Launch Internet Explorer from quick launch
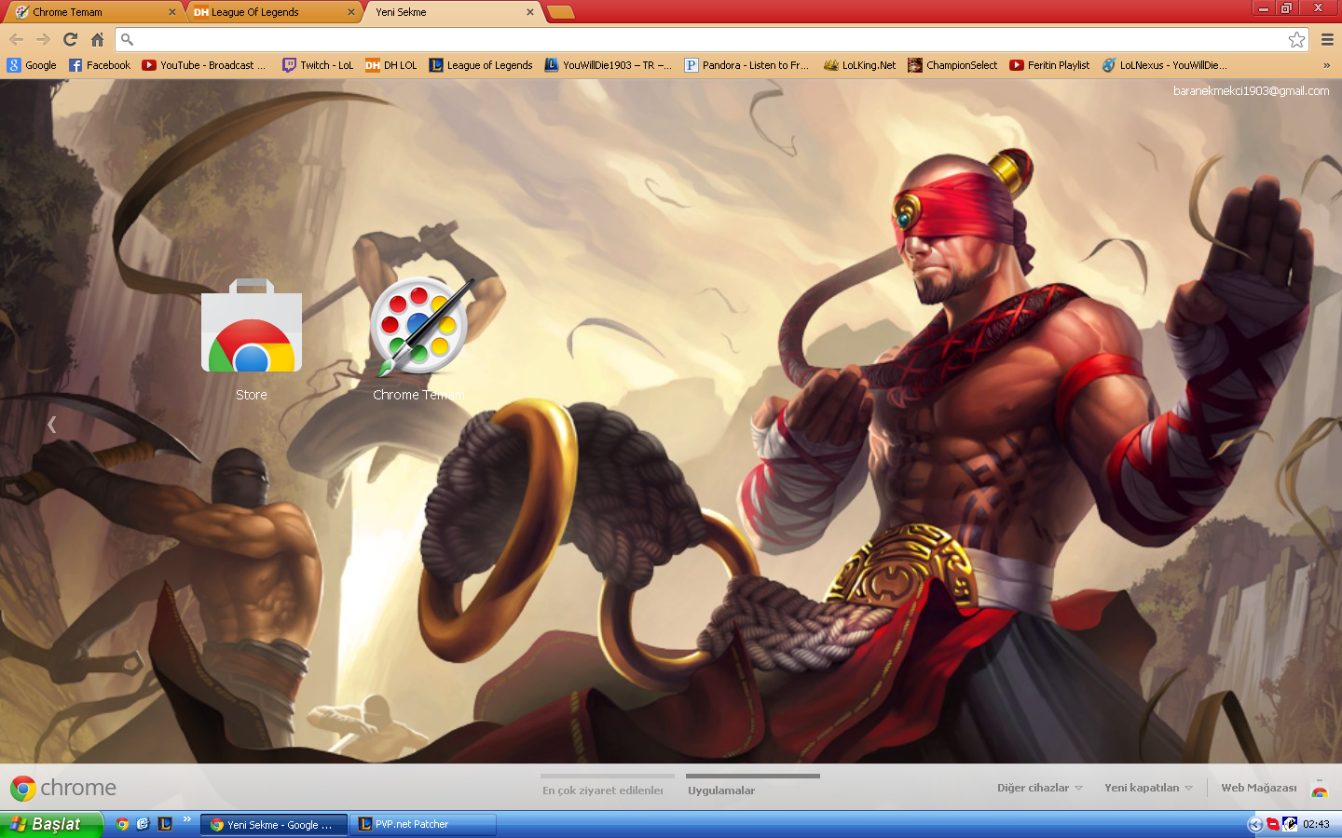The height and width of the screenshot is (838, 1342). [x=143, y=824]
